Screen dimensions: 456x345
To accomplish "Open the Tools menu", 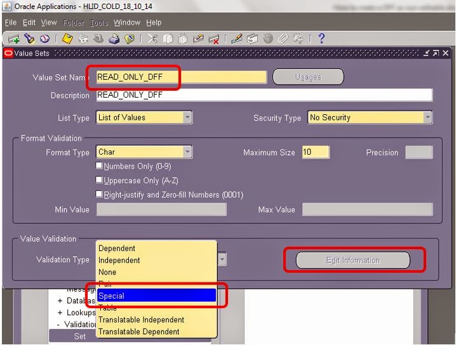I will [x=99, y=22].
